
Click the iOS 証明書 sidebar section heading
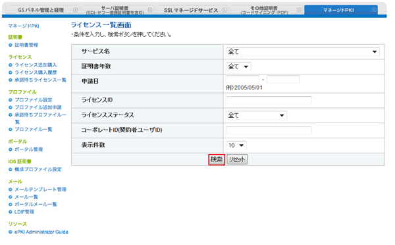click(x=20, y=161)
